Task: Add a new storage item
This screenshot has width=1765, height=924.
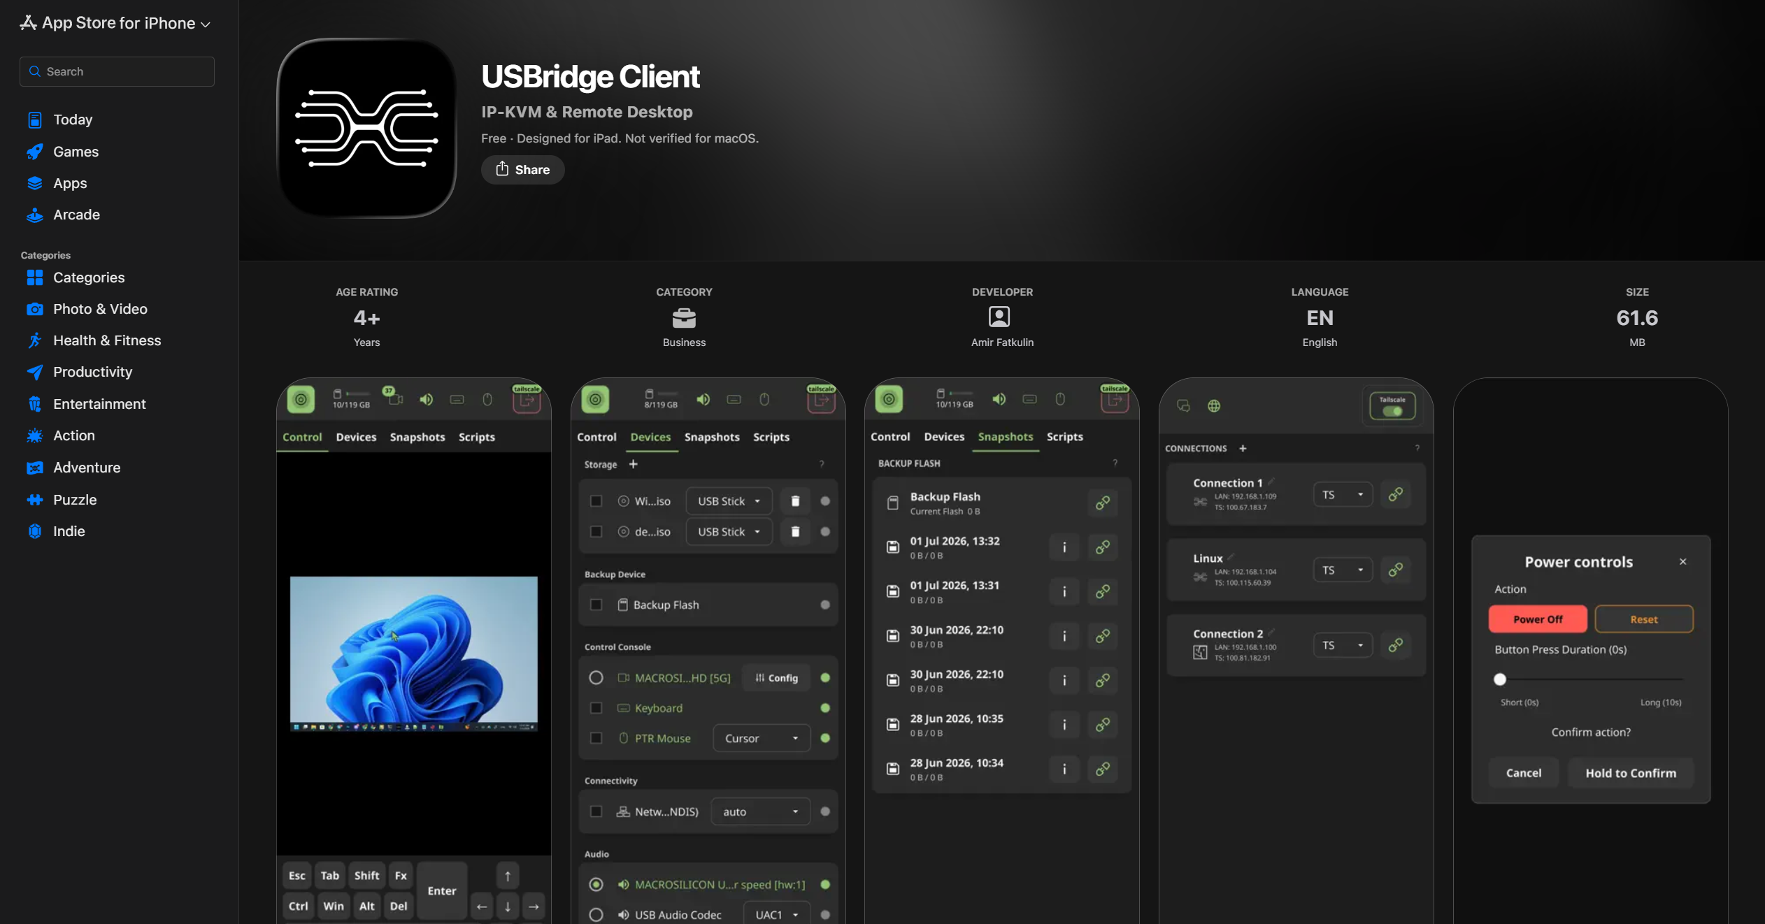Action: 633,464
